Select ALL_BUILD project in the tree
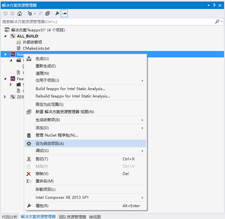The image size is (225, 219). tap(28, 36)
